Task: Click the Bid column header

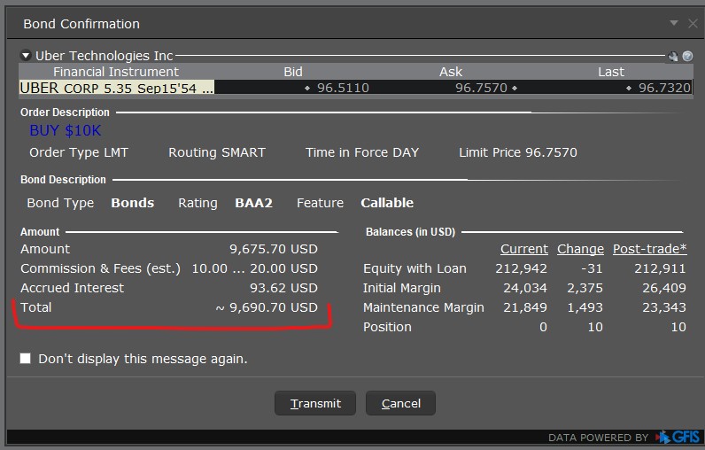Action: [293, 72]
